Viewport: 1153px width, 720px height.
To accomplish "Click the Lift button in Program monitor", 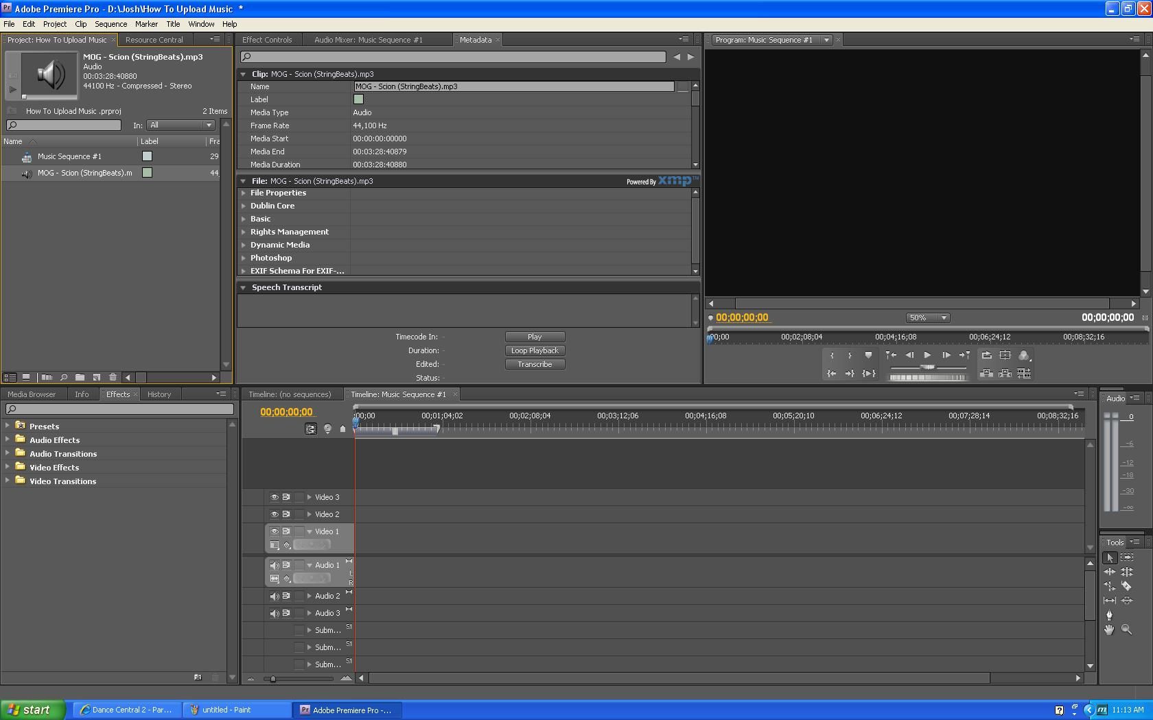I will [x=986, y=374].
